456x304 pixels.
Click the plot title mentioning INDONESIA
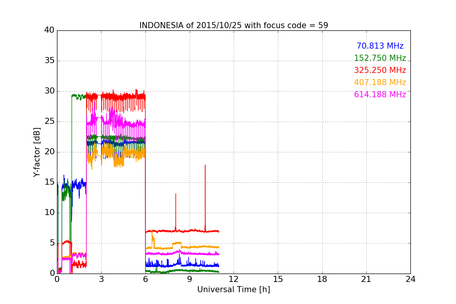(234, 25)
